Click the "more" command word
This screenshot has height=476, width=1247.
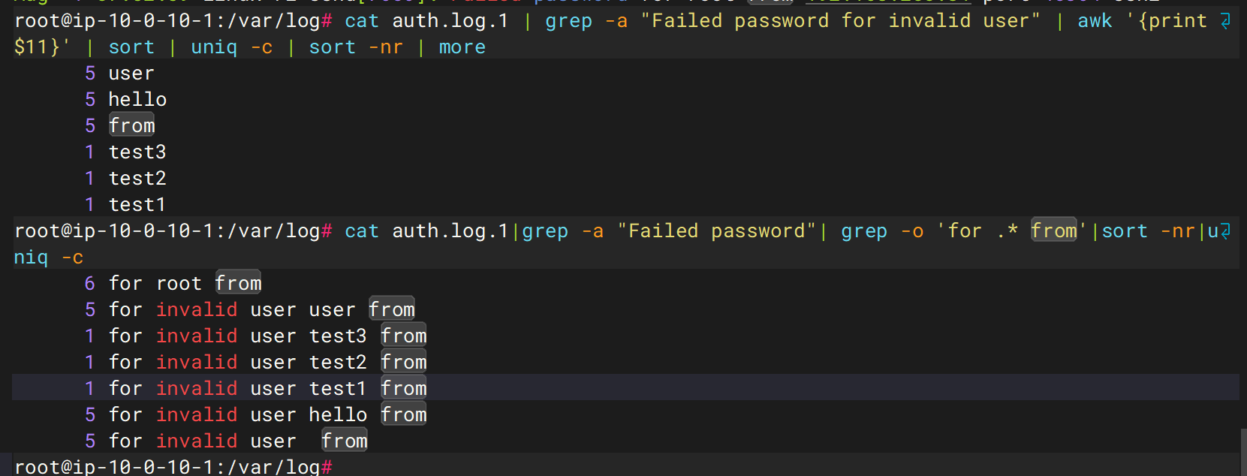pyautogui.click(x=462, y=47)
